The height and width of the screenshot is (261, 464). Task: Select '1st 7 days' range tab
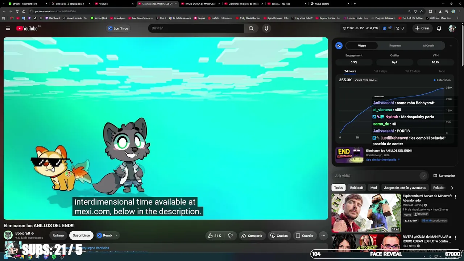pos(381,71)
